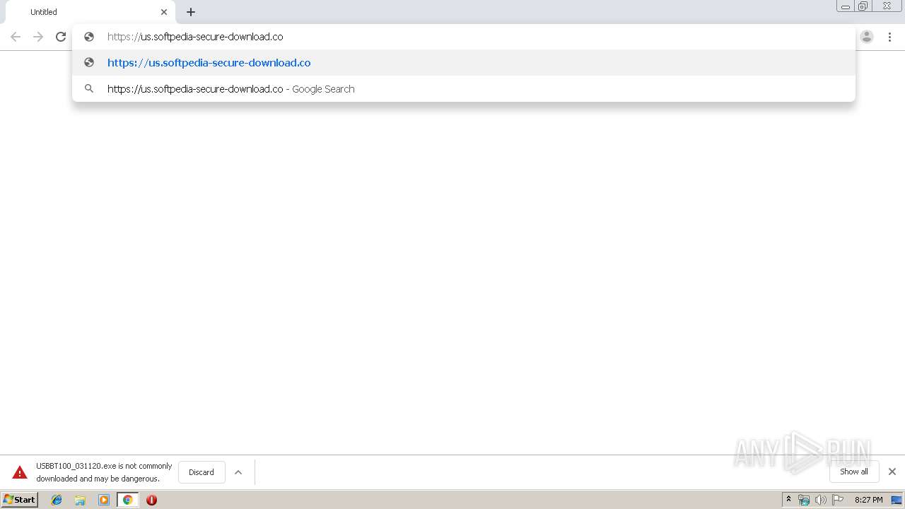Open the Chrome three-dot menu
This screenshot has height=509, width=905.
pyautogui.click(x=889, y=37)
